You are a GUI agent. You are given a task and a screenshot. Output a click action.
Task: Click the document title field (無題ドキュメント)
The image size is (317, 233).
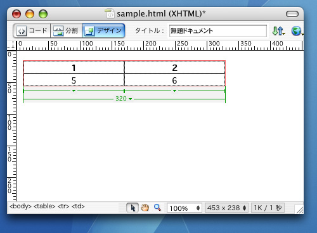218,31
